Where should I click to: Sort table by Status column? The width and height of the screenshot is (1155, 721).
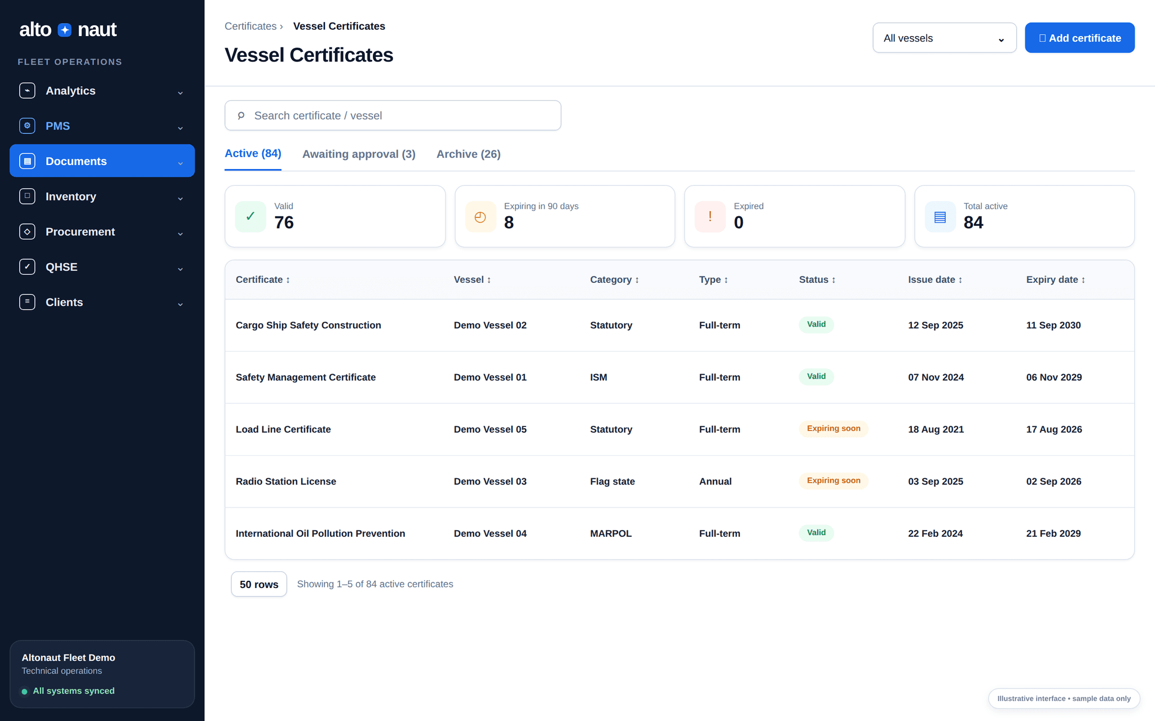(817, 279)
